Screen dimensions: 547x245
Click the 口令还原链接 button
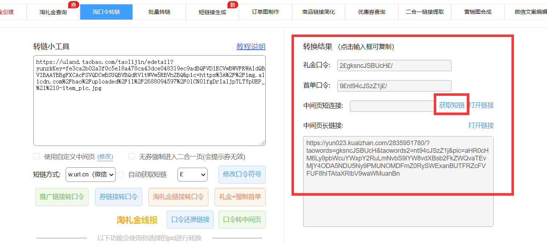(190, 220)
